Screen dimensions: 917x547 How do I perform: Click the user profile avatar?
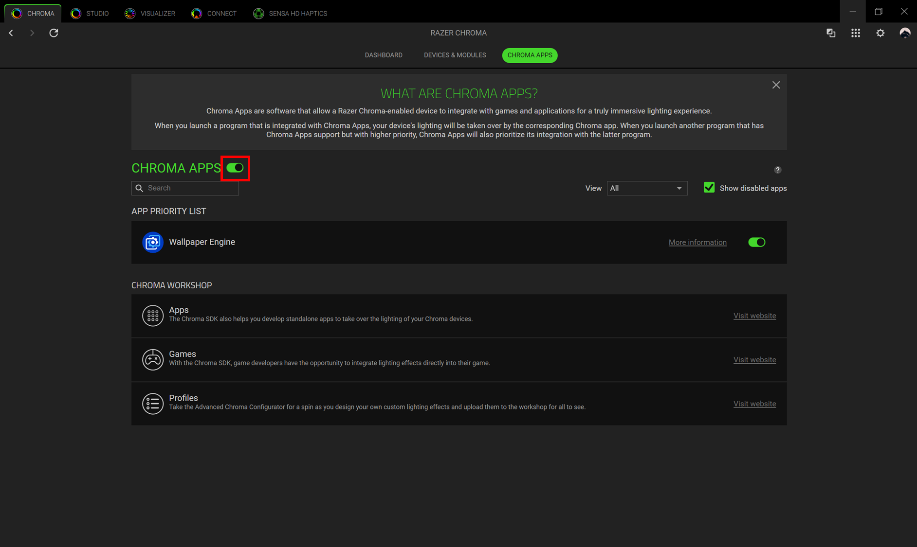coord(904,33)
